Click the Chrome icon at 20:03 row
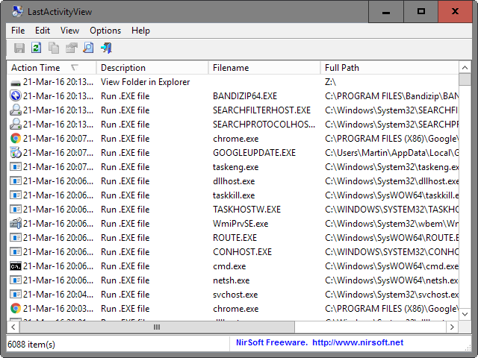This screenshot has height=358, width=478. point(15,308)
